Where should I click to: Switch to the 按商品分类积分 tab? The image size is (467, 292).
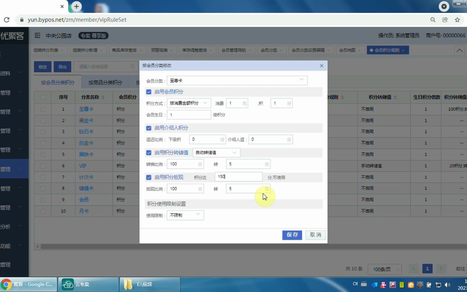(x=105, y=82)
